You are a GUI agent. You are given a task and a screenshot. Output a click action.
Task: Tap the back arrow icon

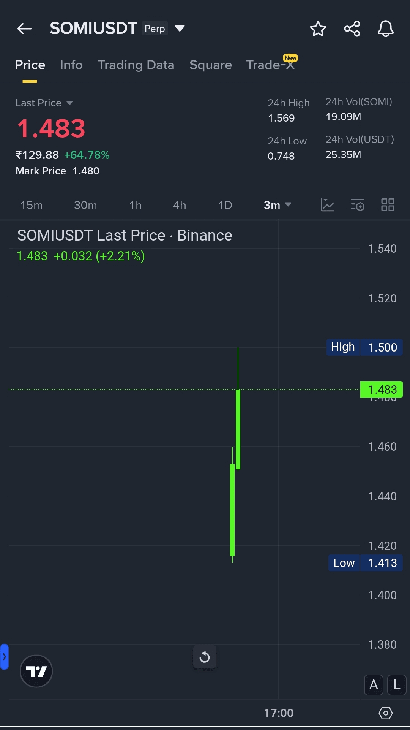[x=24, y=29]
